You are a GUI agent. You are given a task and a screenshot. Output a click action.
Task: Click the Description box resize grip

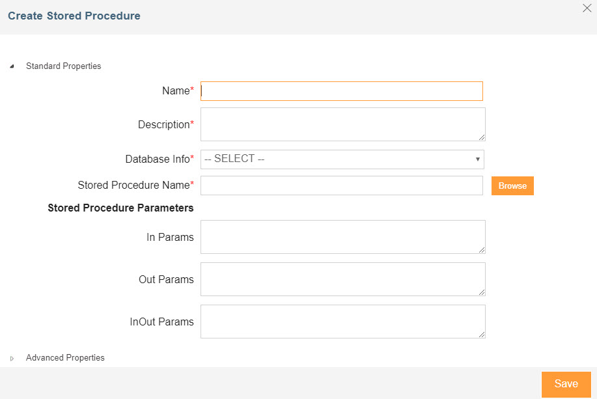tap(482, 137)
